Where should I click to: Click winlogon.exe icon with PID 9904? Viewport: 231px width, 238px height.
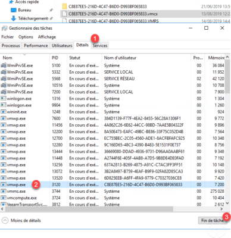tap(4, 105)
